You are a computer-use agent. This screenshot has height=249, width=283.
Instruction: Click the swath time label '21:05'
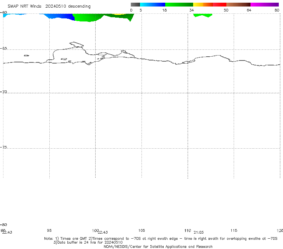click(x=199, y=233)
